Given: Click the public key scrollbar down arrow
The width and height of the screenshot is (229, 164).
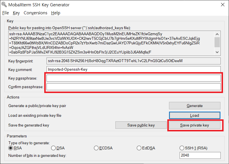Looking at the screenshot, I should coord(217,52).
